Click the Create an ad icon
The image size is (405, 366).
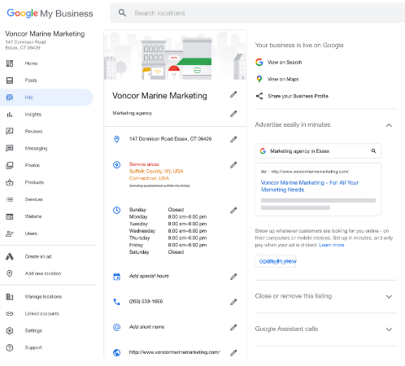[x=10, y=256]
